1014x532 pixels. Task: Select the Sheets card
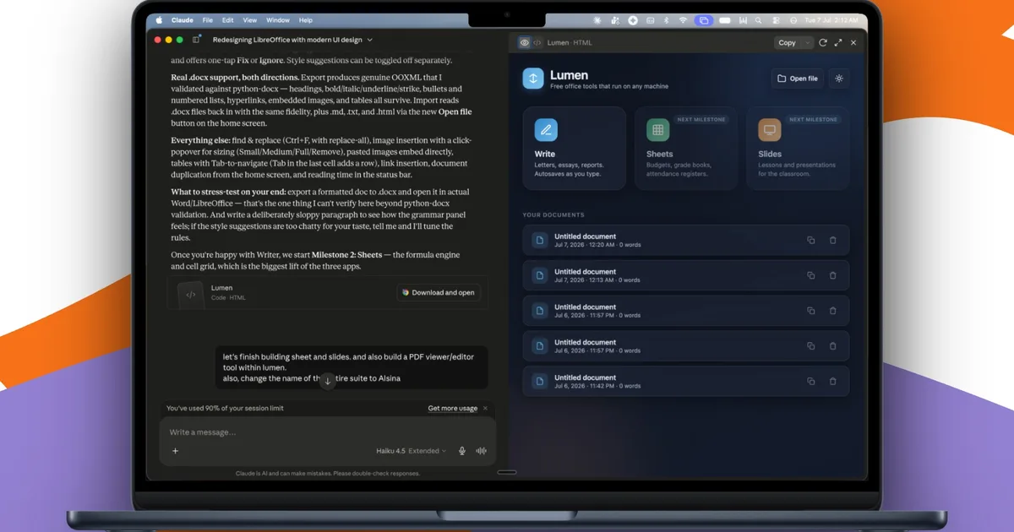pos(685,148)
